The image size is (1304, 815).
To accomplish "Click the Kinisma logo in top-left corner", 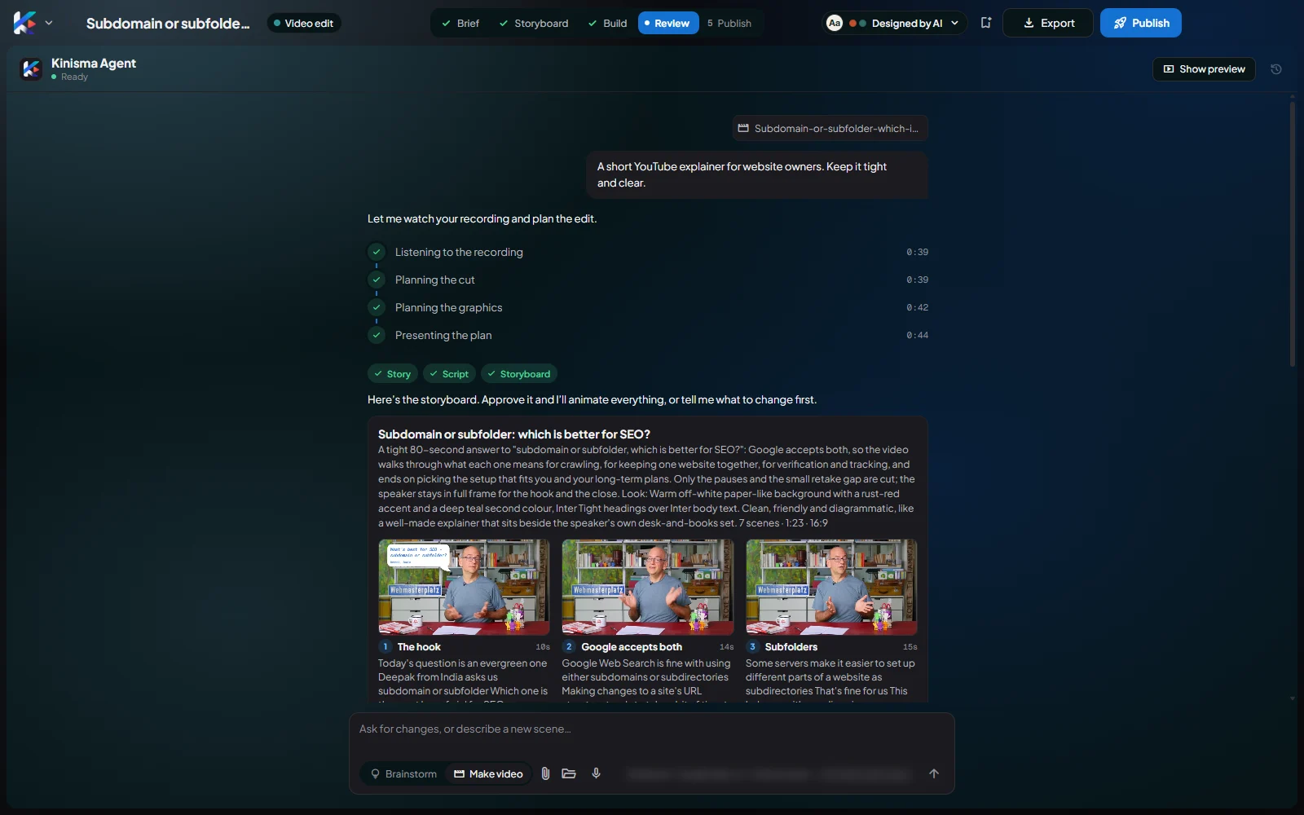I will 24,23.
